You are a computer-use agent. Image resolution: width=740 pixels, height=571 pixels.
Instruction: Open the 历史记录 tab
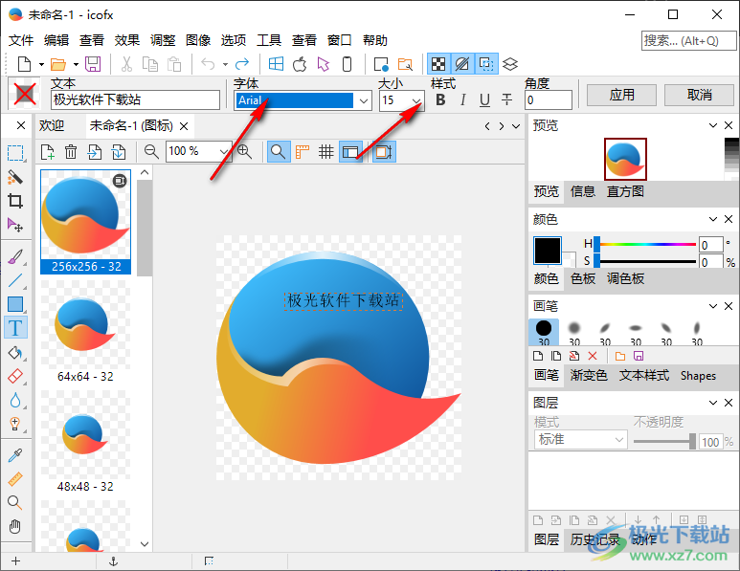point(594,539)
